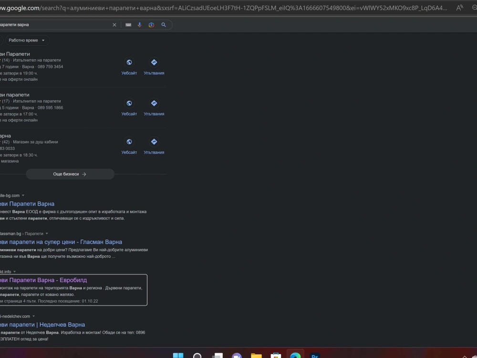Image resolution: width=477 pixels, height=358 pixels.
Task: Open the Парапети Варна - Евробилд result
Action: pos(43,280)
